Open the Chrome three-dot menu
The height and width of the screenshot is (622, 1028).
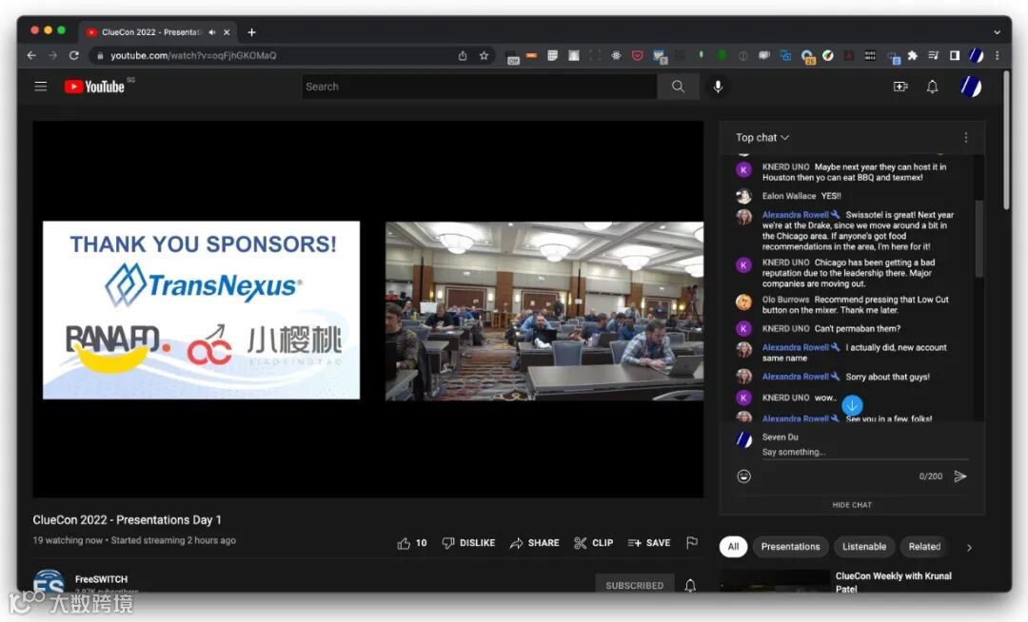pos(998,56)
